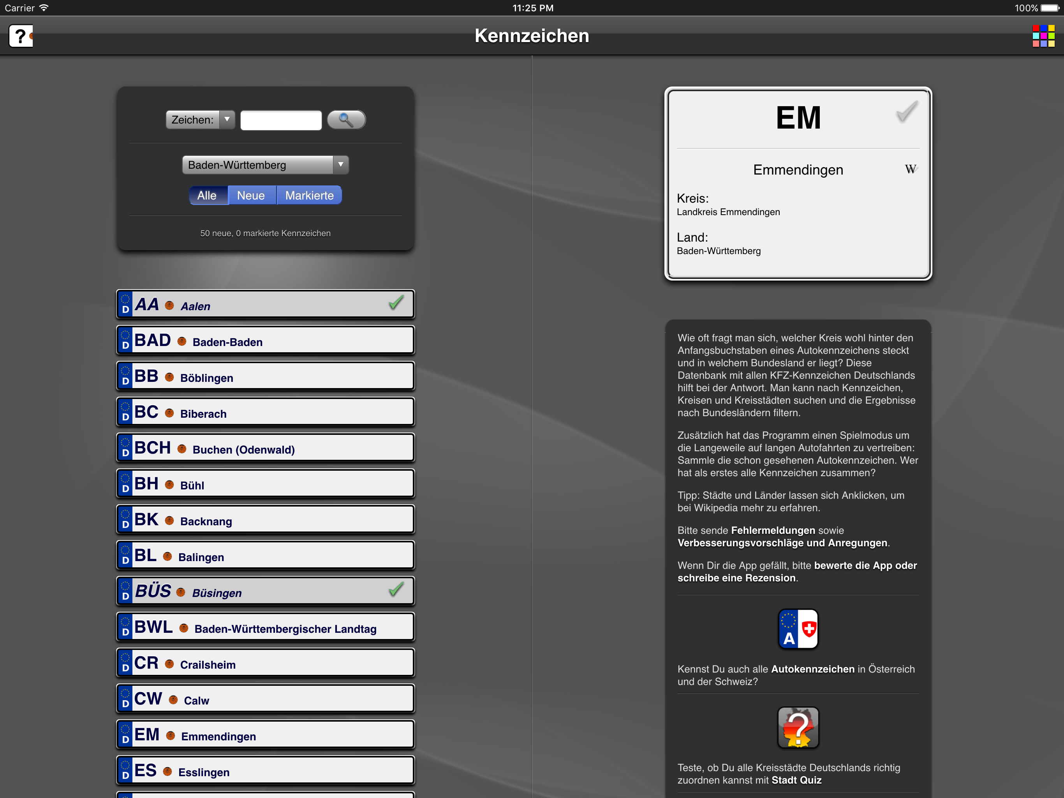Select the BWL Baden-Württembergischer Landtag row
Image resolution: width=1064 pixels, height=798 pixels.
[x=266, y=627]
